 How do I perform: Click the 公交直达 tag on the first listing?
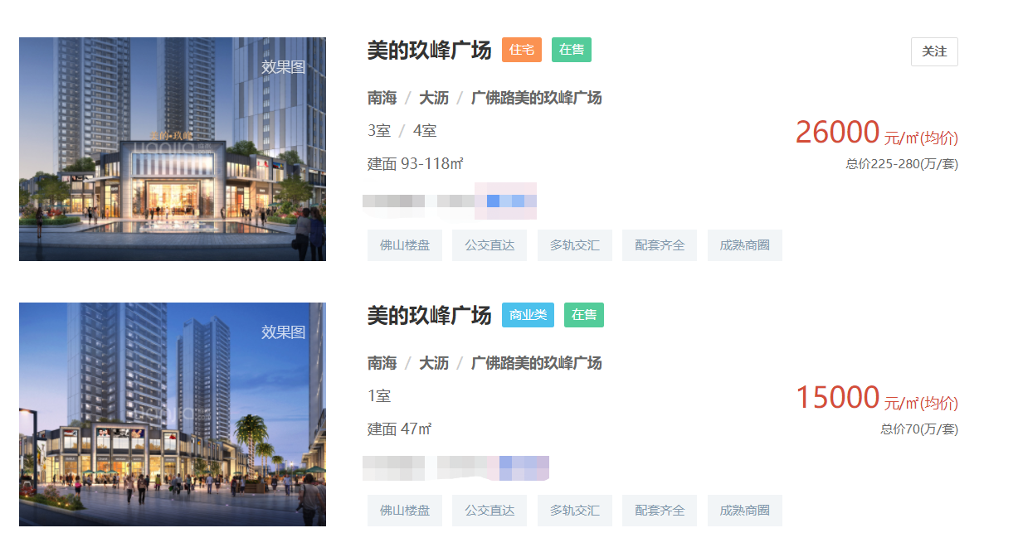(x=490, y=245)
